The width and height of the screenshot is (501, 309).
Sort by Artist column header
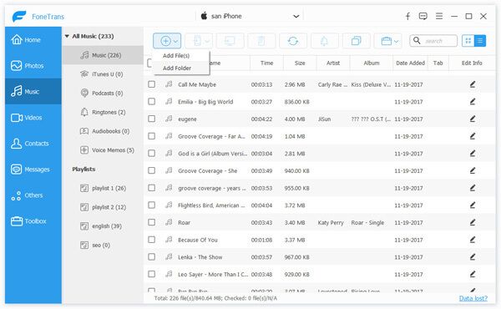point(333,63)
